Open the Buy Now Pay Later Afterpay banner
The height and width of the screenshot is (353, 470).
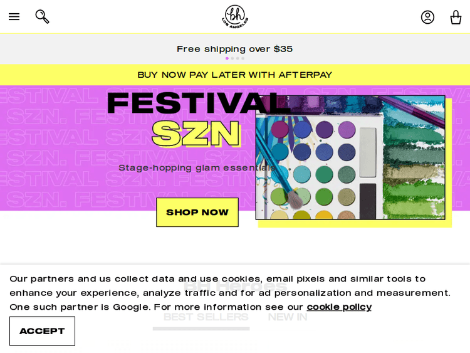(235, 75)
